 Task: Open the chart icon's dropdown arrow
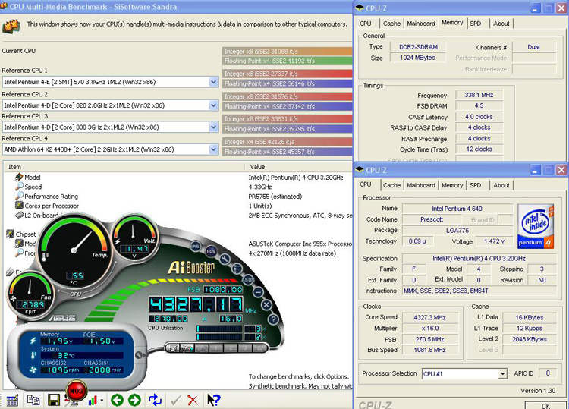pyautogui.click(x=102, y=401)
